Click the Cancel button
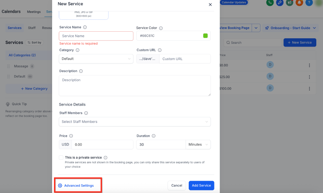This screenshot has height=193, width=323. click(177, 185)
